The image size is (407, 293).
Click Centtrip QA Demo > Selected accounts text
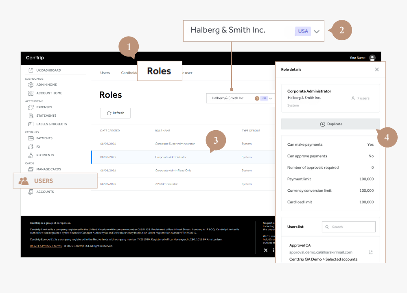pos(323,259)
